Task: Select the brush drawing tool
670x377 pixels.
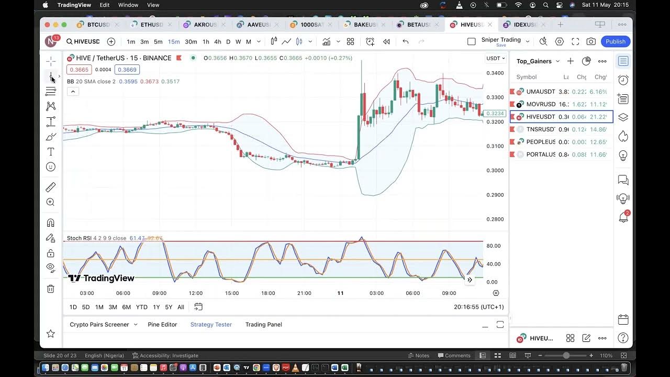Action: coord(51,137)
